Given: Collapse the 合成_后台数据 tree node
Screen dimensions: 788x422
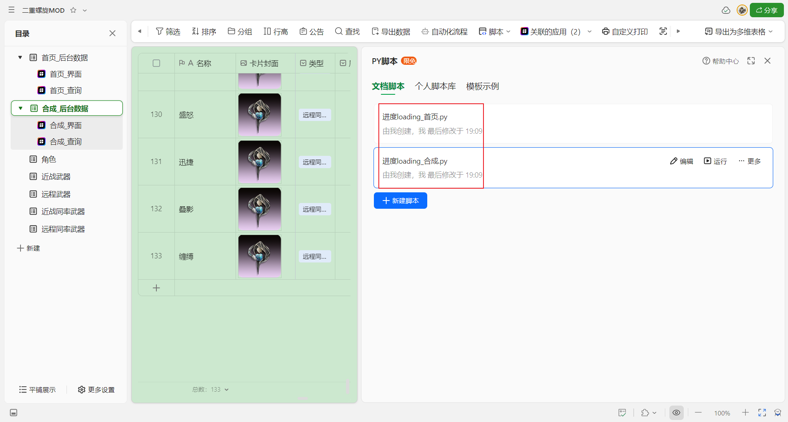Looking at the screenshot, I should [x=21, y=108].
